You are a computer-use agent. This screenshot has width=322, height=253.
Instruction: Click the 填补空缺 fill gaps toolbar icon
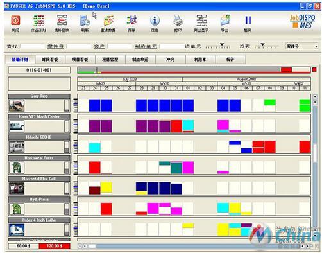[x=62, y=21]
